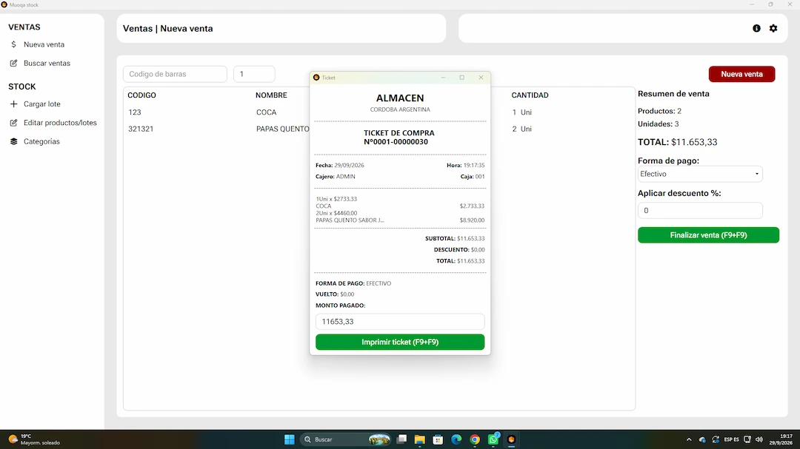This screenshot has width=800, height=449.
Task: Open WhatsApp from the taskbar
Action: [493, 439]
